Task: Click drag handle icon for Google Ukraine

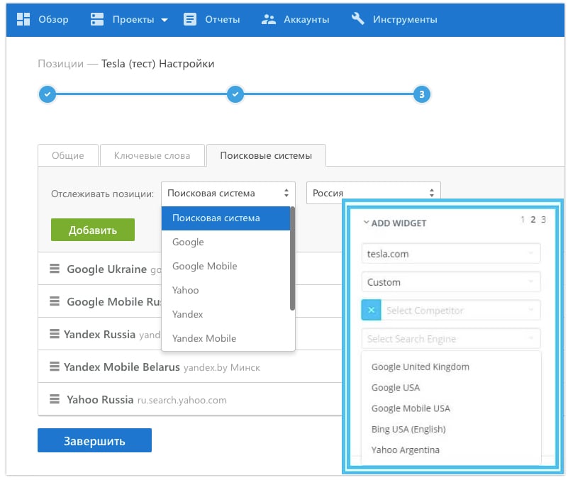Action: coord(55,269)
